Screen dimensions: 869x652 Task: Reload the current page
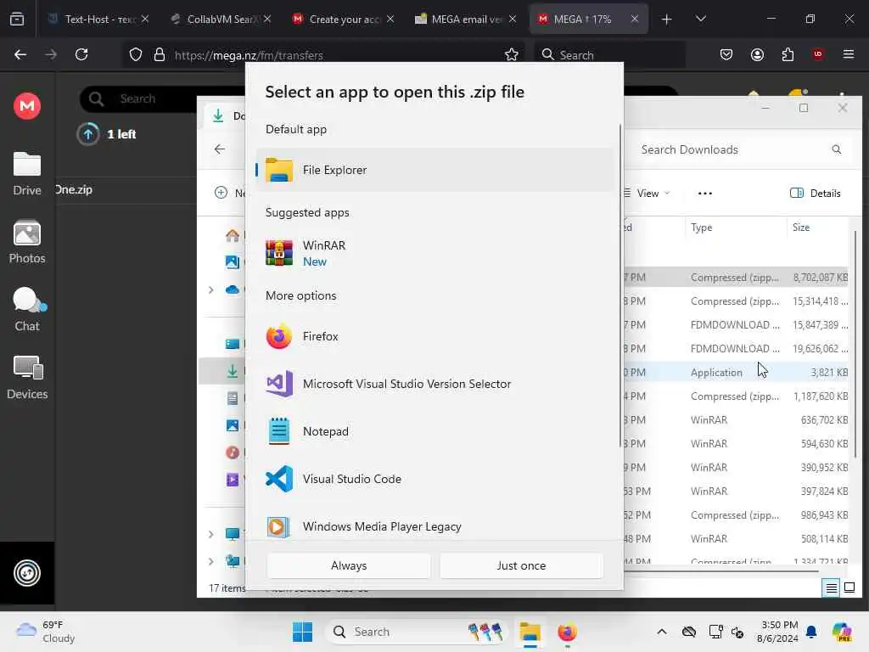click(x=81, y=54)
